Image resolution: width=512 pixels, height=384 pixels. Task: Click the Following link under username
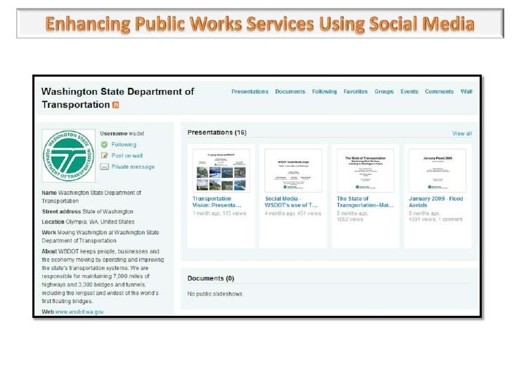pyautogui.click(x=124, y=144)
